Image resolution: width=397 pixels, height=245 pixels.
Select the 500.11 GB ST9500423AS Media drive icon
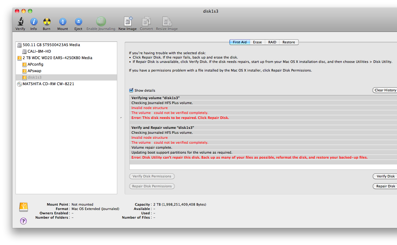[x=20, y=45]
